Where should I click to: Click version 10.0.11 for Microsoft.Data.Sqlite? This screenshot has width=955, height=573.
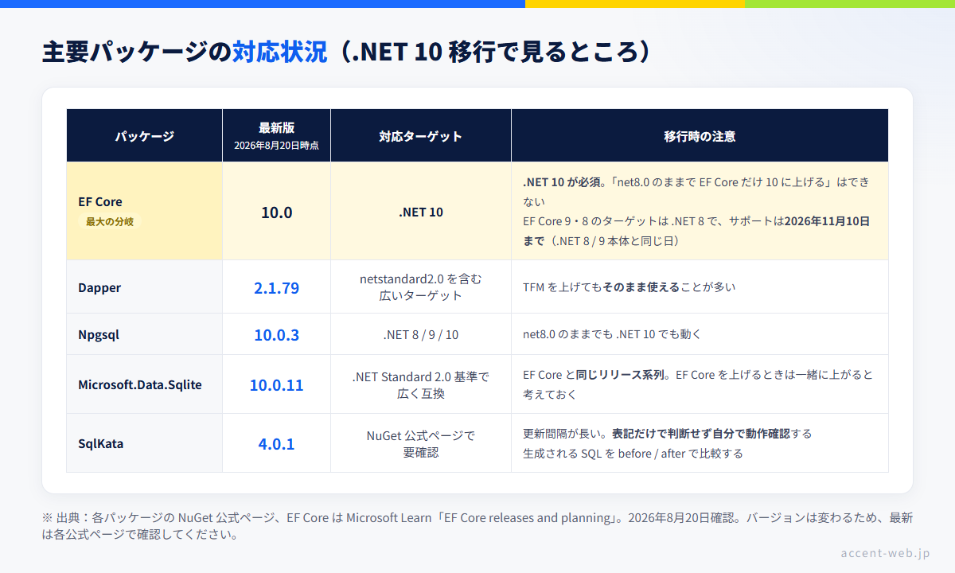coord(276,385)
